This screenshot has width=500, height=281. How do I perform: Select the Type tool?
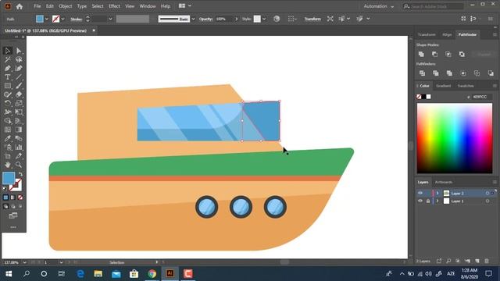pyautogui.click(x=8, y=77)
